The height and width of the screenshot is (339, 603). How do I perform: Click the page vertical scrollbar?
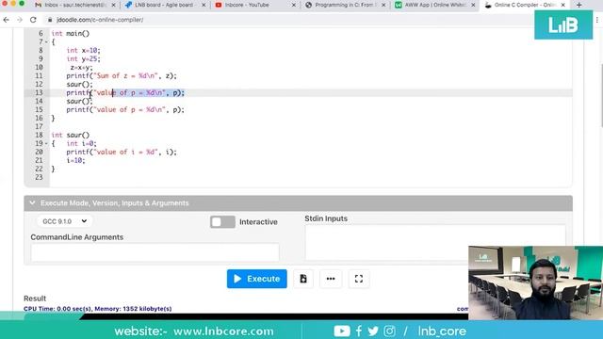point(601,96)
